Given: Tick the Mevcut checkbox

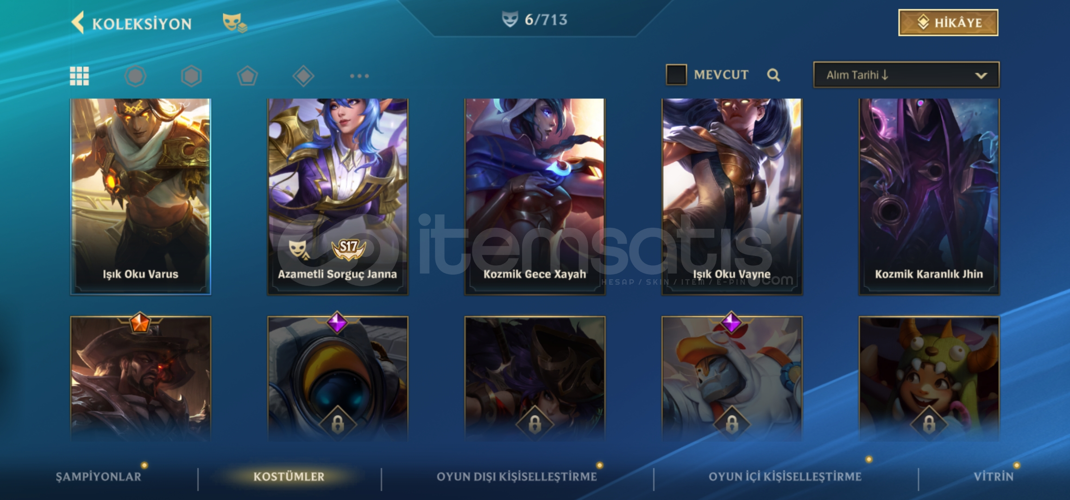Looking at the screenshot, I should pos(676,75).
